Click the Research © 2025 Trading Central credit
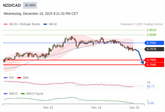 (142, 24)
